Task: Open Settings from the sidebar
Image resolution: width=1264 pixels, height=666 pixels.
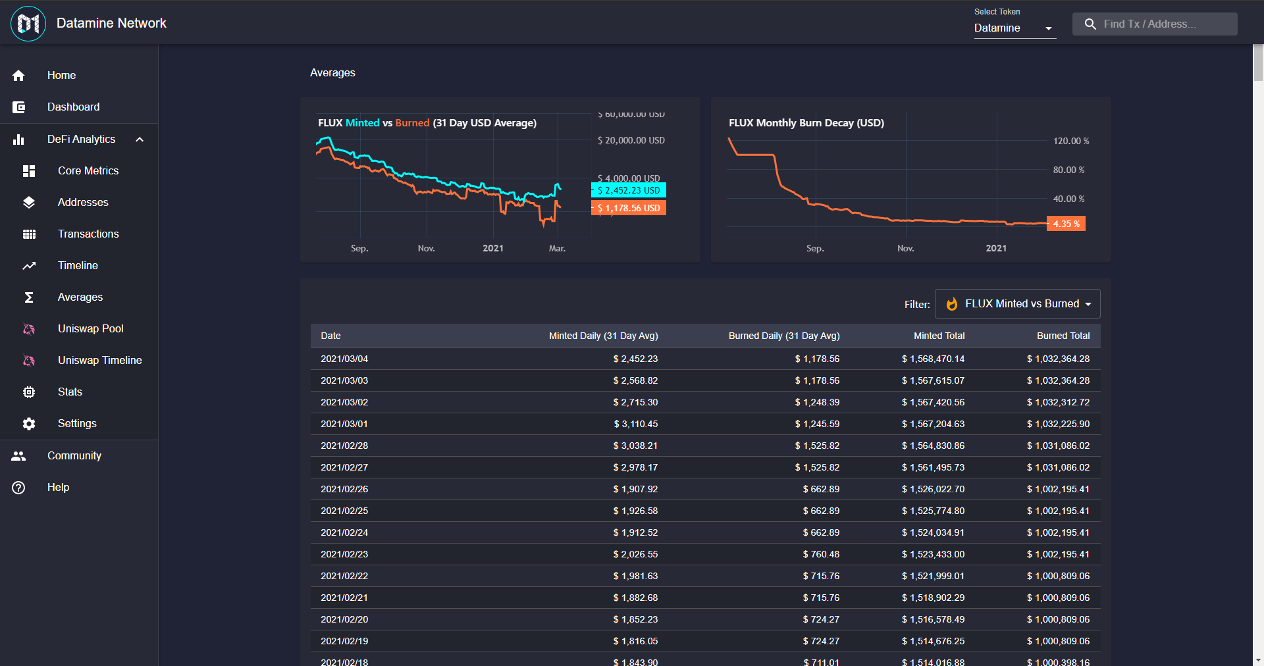Action: [79, 424]
